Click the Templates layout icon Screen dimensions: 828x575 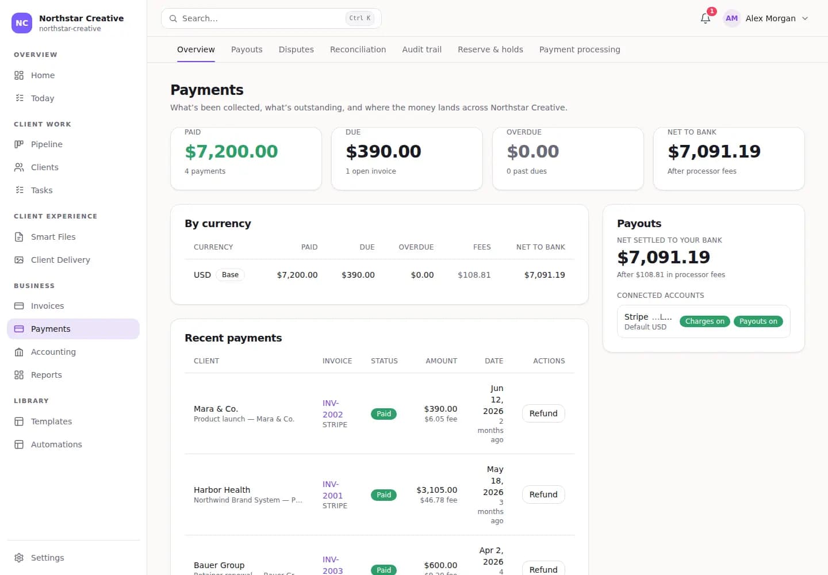click(x=19, y=421)
